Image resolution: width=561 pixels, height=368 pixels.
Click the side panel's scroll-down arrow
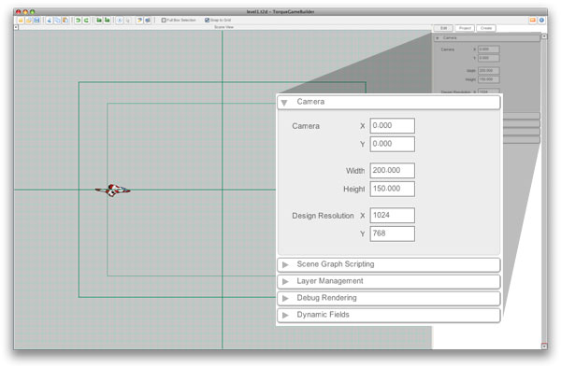[x=544, y=346]
